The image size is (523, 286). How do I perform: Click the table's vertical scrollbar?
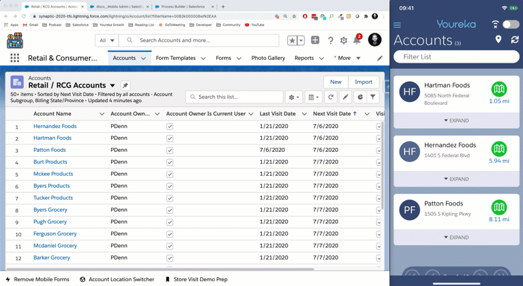(x=383, y=165)
